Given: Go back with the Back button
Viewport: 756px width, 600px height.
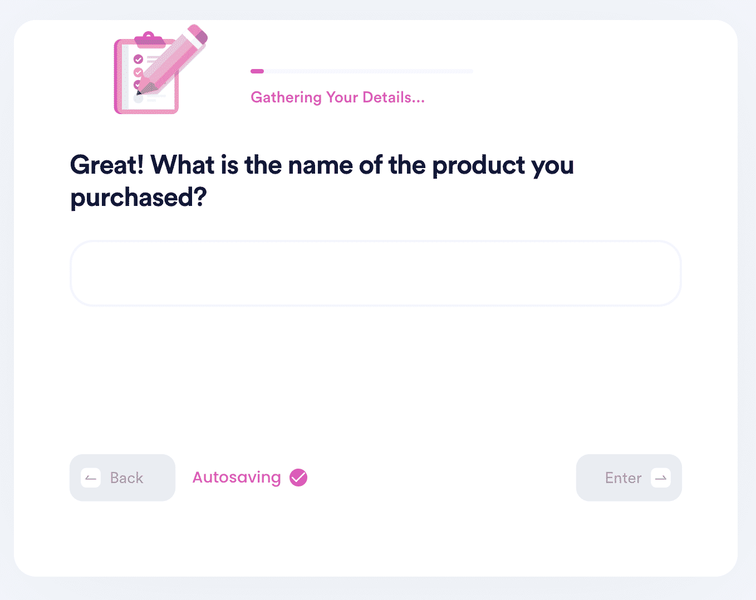Looking at the screenshot, I should 122,478.
